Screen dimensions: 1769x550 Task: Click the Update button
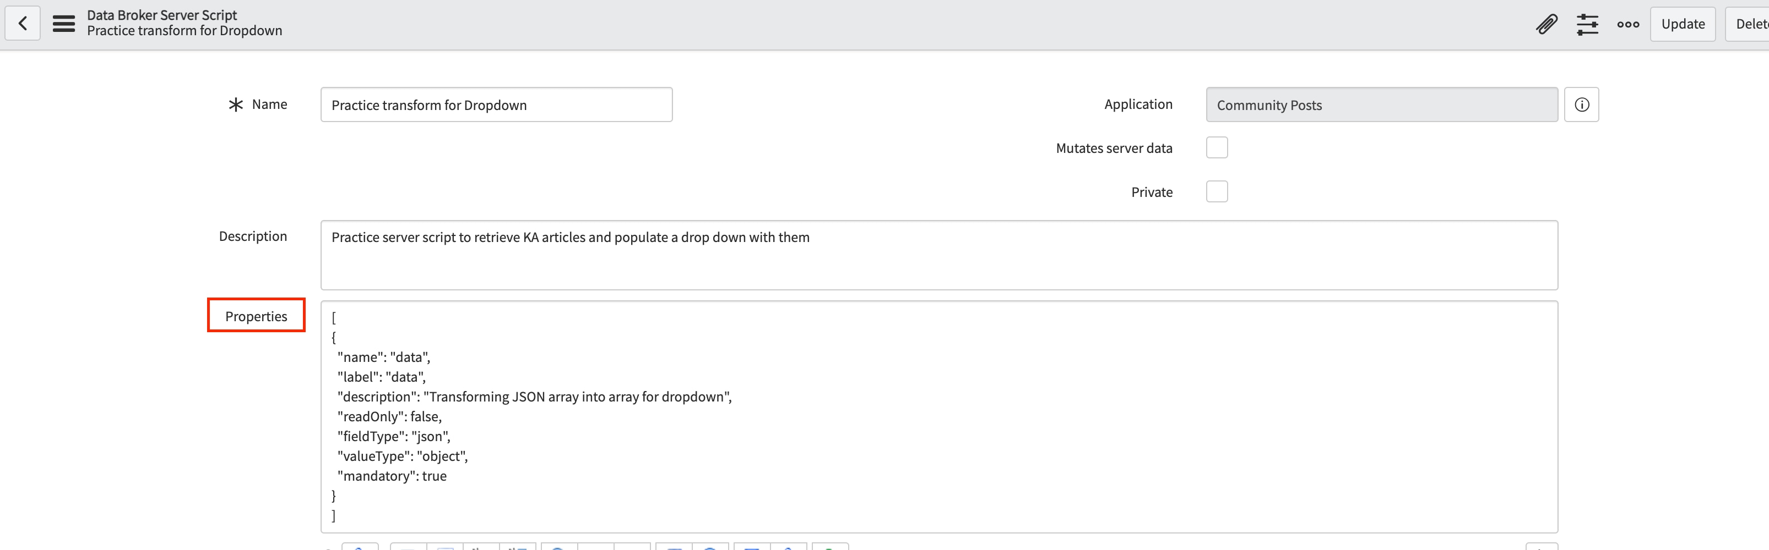pyautogui.click(x=1683, y=25)
